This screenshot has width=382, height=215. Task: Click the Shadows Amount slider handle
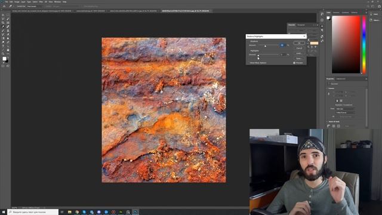click(x=265, y=46)
